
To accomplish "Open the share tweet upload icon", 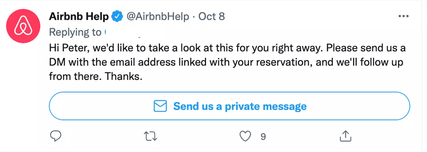I will click(345, 136).
